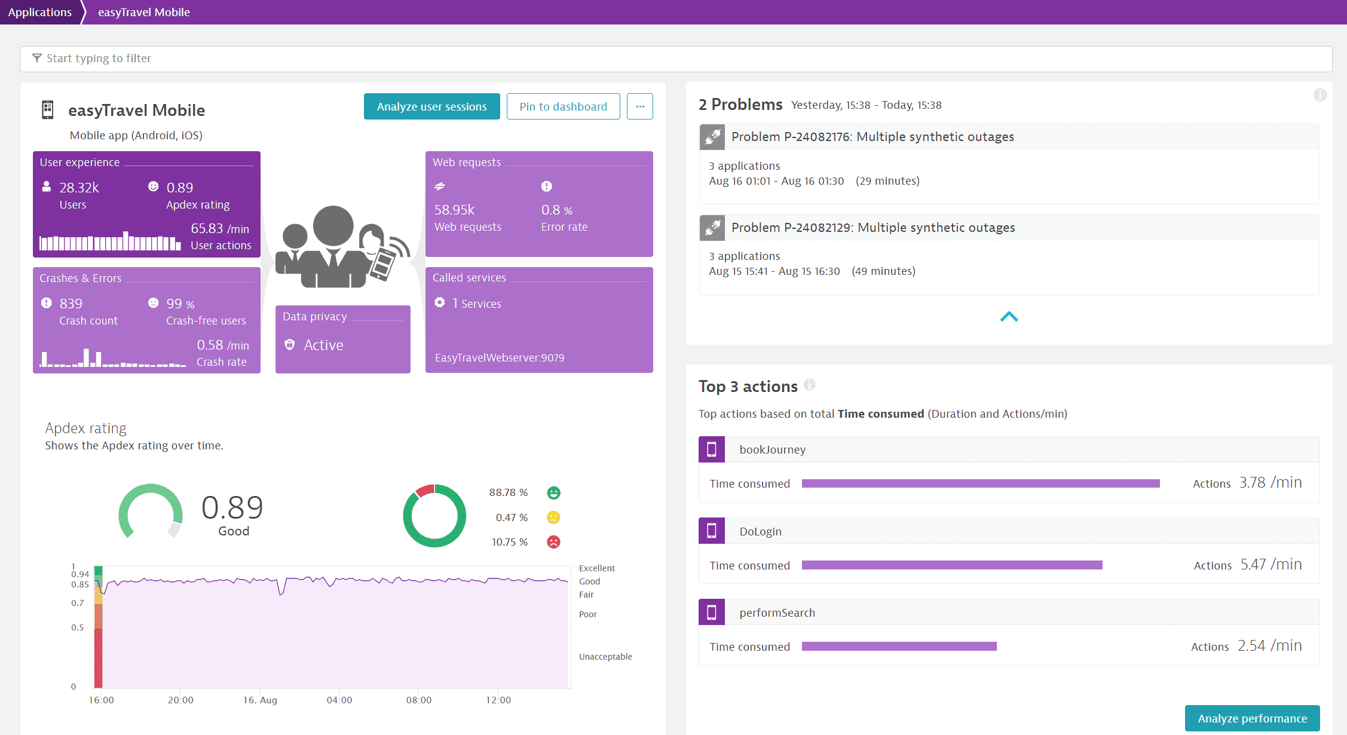Click the filter funnel icon in the search bar
1347x735 pixels.
[x=37, y=58]
